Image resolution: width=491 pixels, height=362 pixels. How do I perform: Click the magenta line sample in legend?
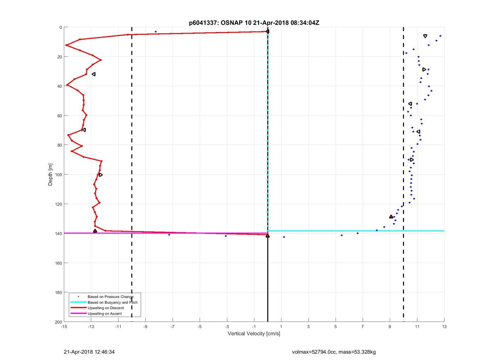point(78,314)
